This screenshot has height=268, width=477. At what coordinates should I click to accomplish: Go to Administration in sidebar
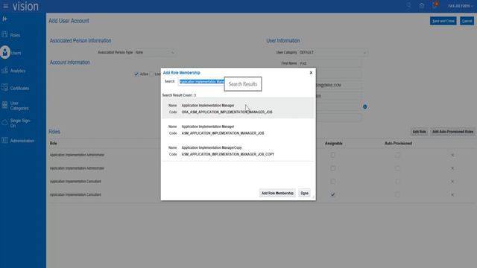coord(22,141)
